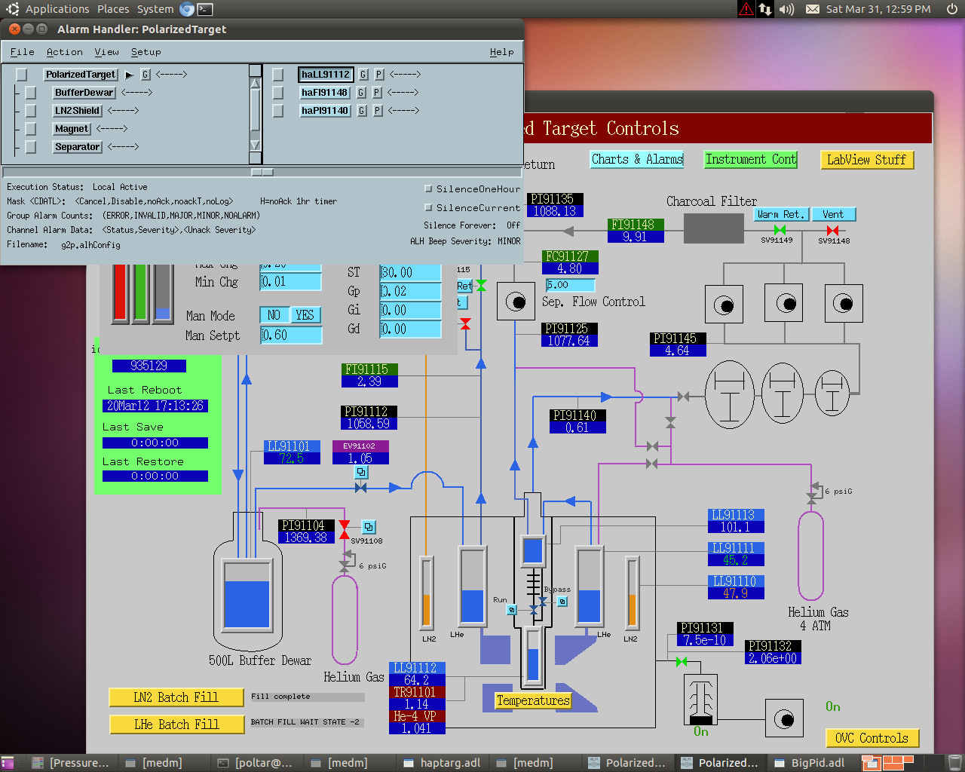Toggle Magnet alarm acknowledge box

tap(30, 129)
